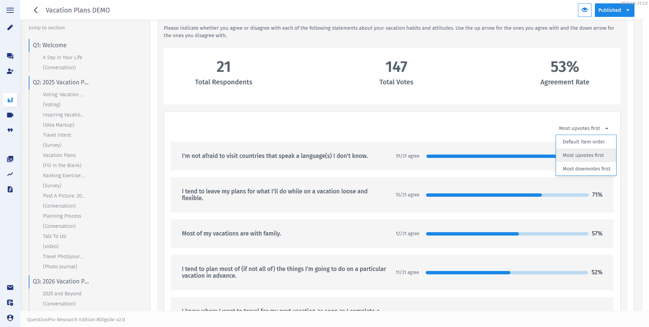The image size is (649, 327).
Task: Select Default item order option
Action: tap(583, 142)
